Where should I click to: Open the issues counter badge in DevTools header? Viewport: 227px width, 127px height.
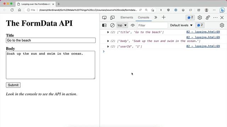tap(190, 18)
